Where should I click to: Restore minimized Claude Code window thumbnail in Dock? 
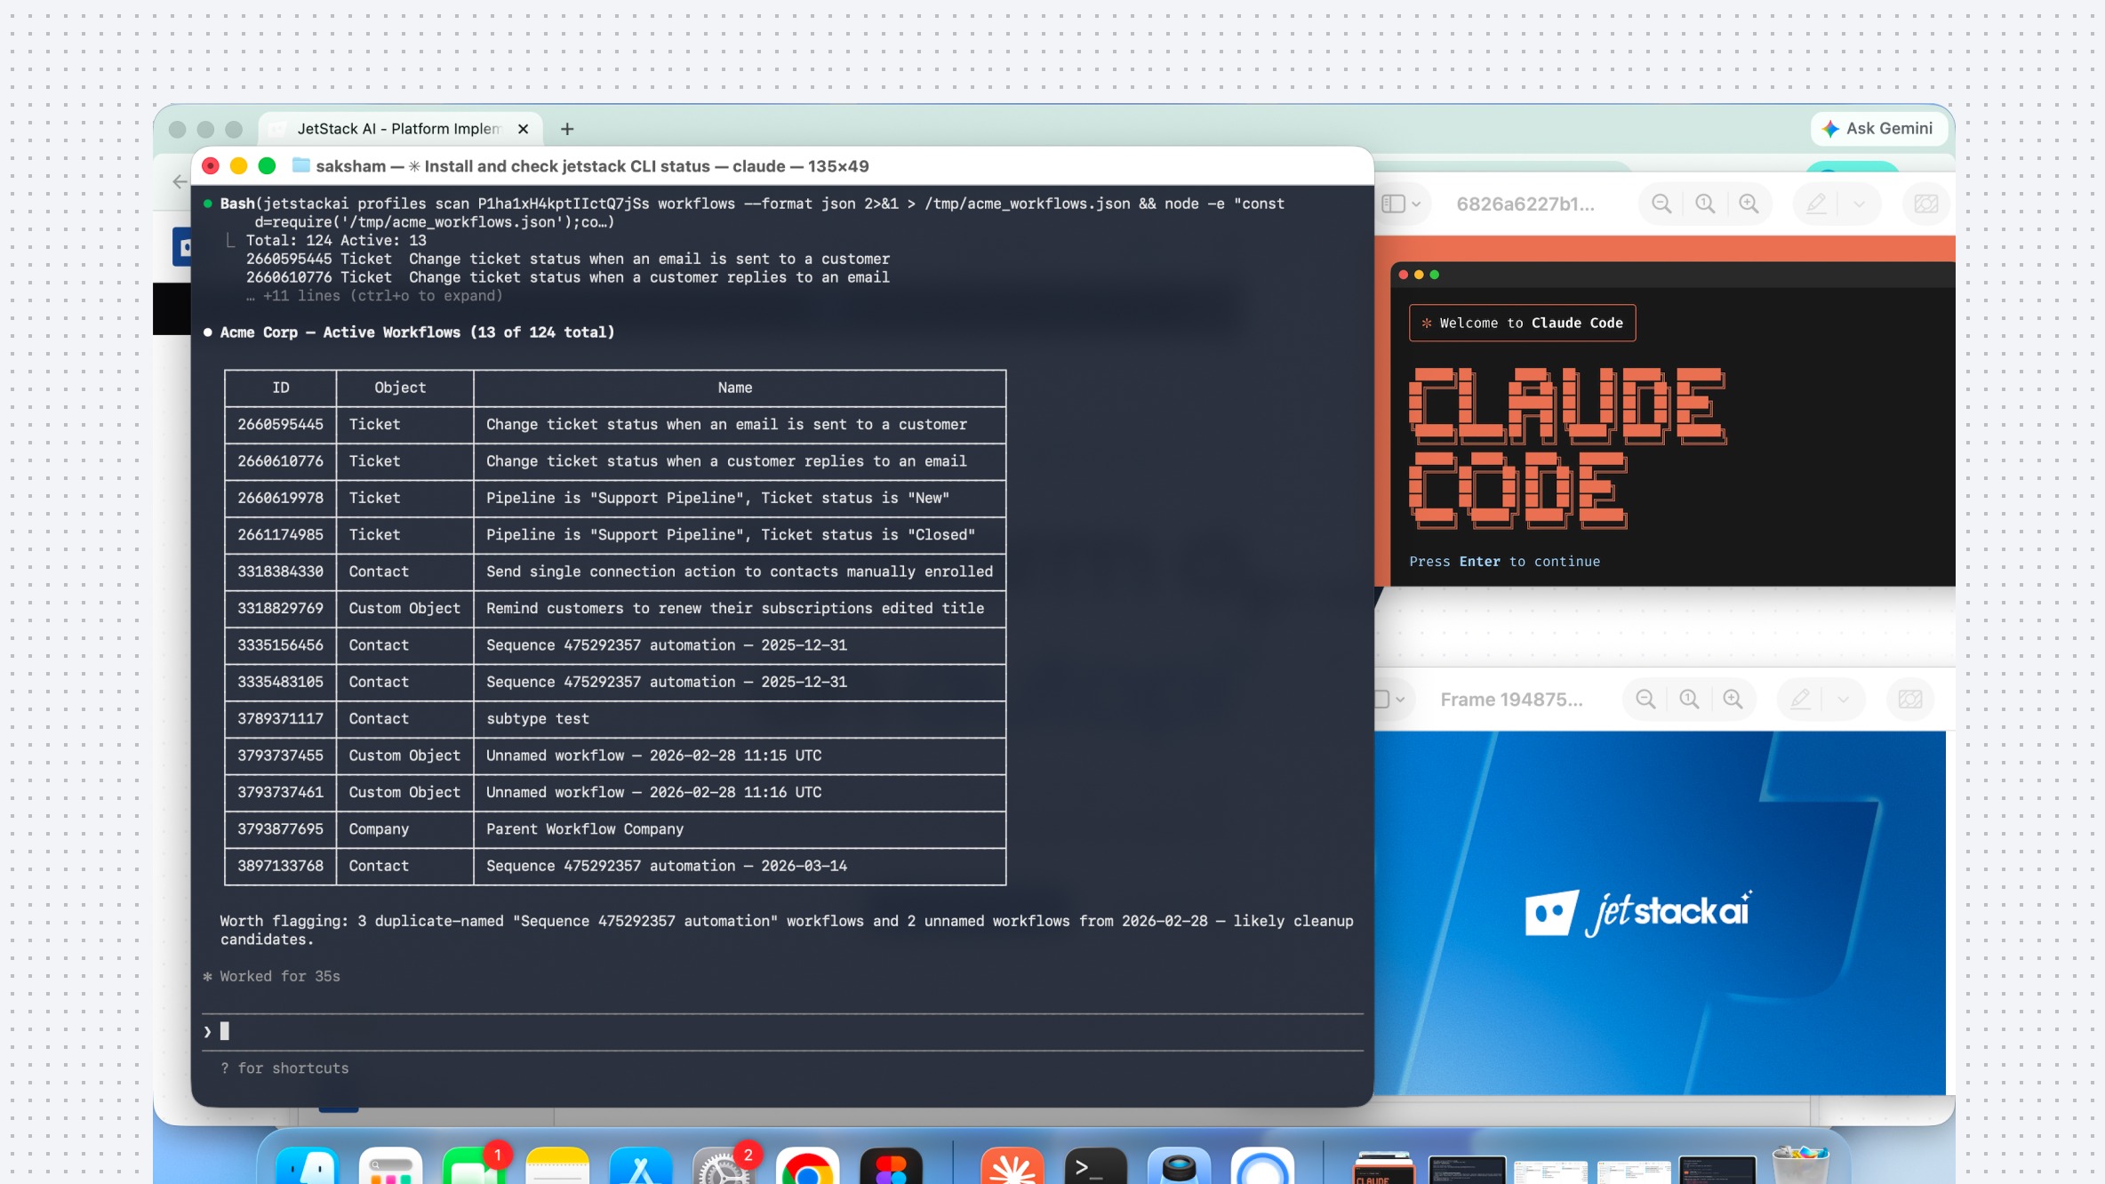pyautogui.click(x=1383, y=1168)
